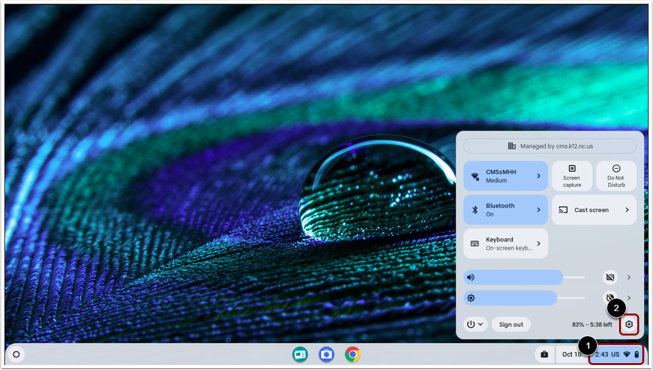Sign out of the Chromebook
The height and width of the screenshot is (370, 653).
click(x=510, y=324)
